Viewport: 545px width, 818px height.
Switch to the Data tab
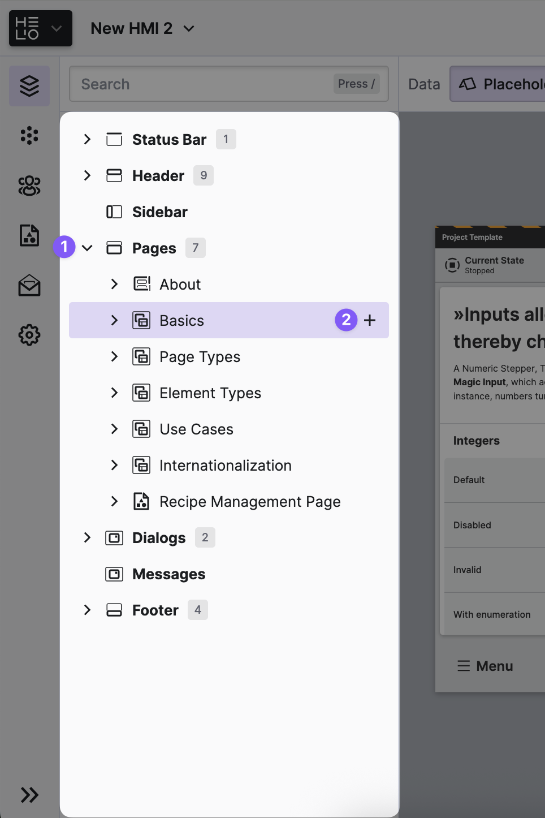click(x=424, y=84)
